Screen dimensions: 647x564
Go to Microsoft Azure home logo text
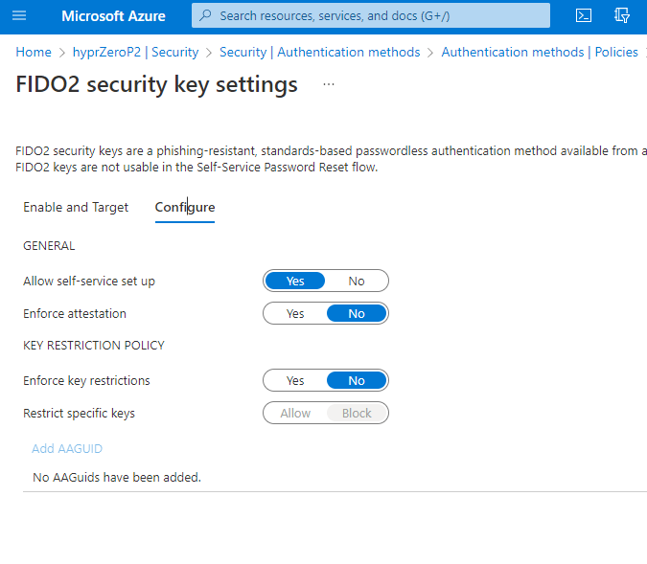point(113,15)
